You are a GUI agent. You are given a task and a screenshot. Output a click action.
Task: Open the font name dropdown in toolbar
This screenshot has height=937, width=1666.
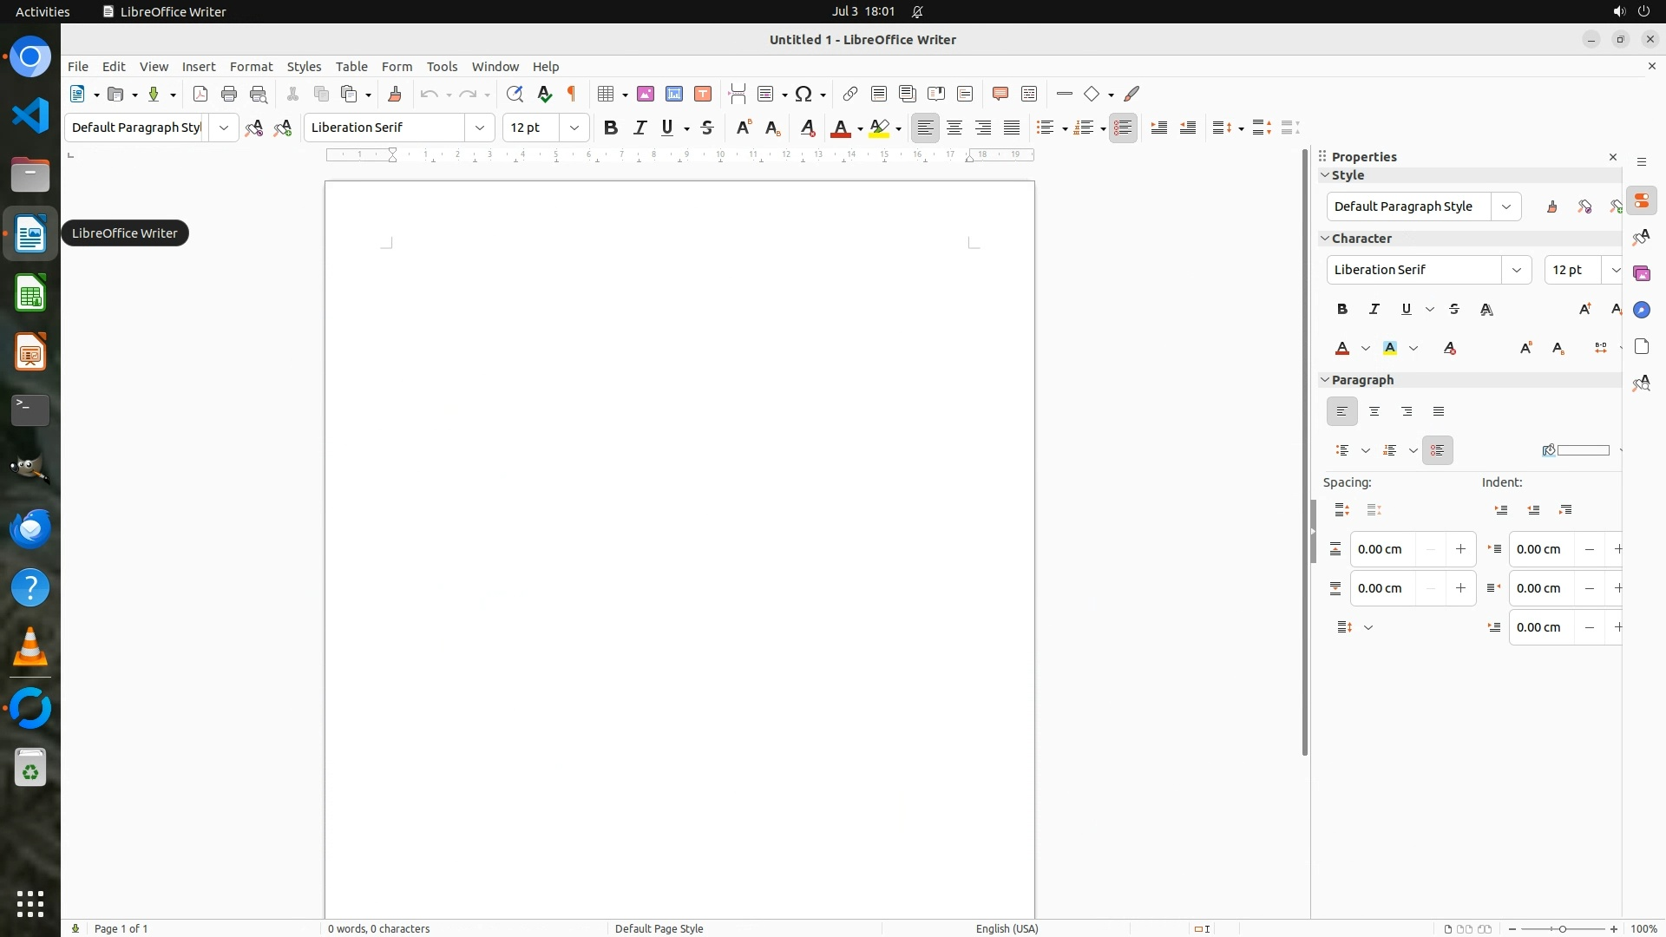tap(480, 128)
